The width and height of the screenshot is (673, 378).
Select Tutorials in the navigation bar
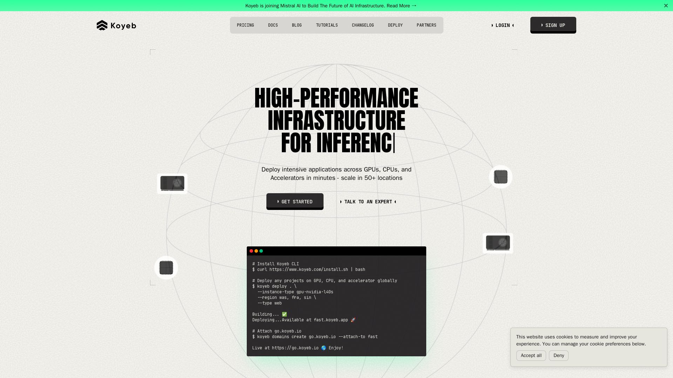pos(327,25)
